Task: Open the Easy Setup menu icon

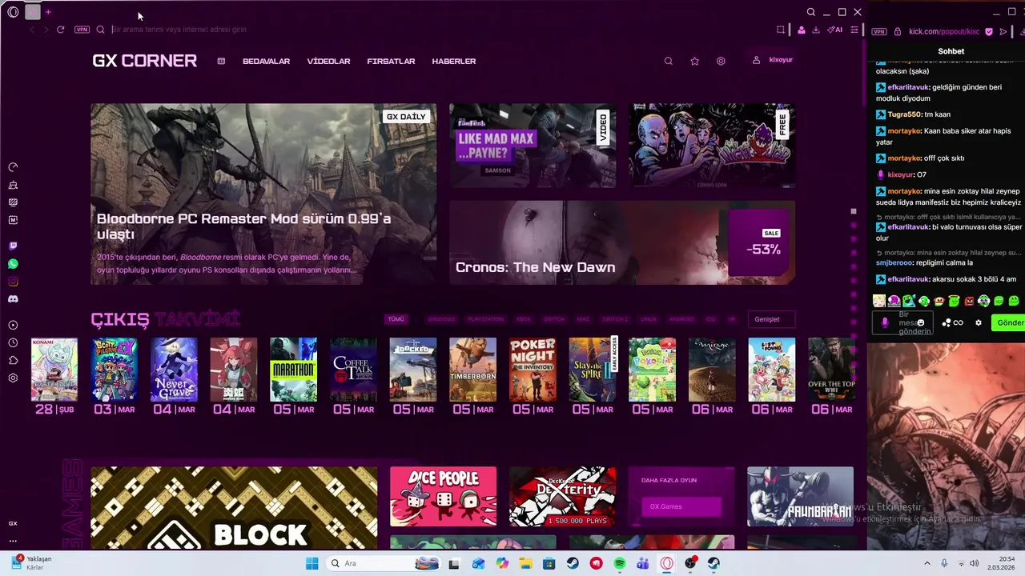Action: click(x=854, y=30)
